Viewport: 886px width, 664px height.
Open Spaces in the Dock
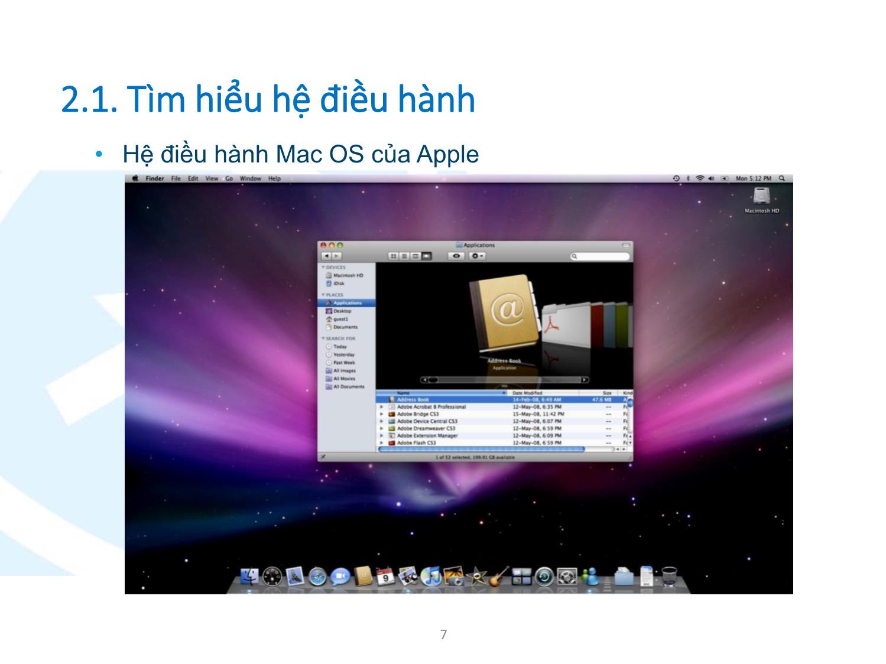521,576
